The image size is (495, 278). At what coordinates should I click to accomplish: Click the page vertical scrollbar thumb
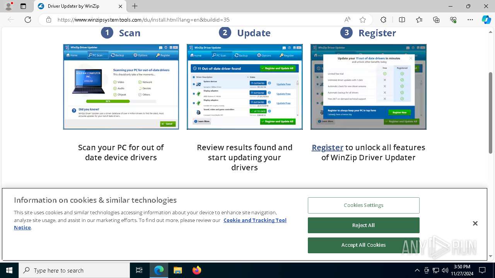(491, 113)
